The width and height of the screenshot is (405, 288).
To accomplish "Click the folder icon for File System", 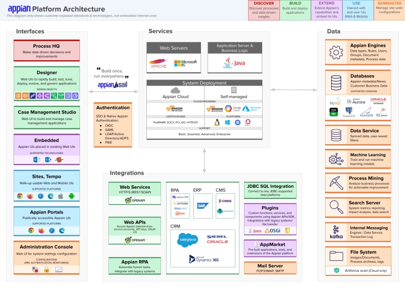I will tap(336, 256).
